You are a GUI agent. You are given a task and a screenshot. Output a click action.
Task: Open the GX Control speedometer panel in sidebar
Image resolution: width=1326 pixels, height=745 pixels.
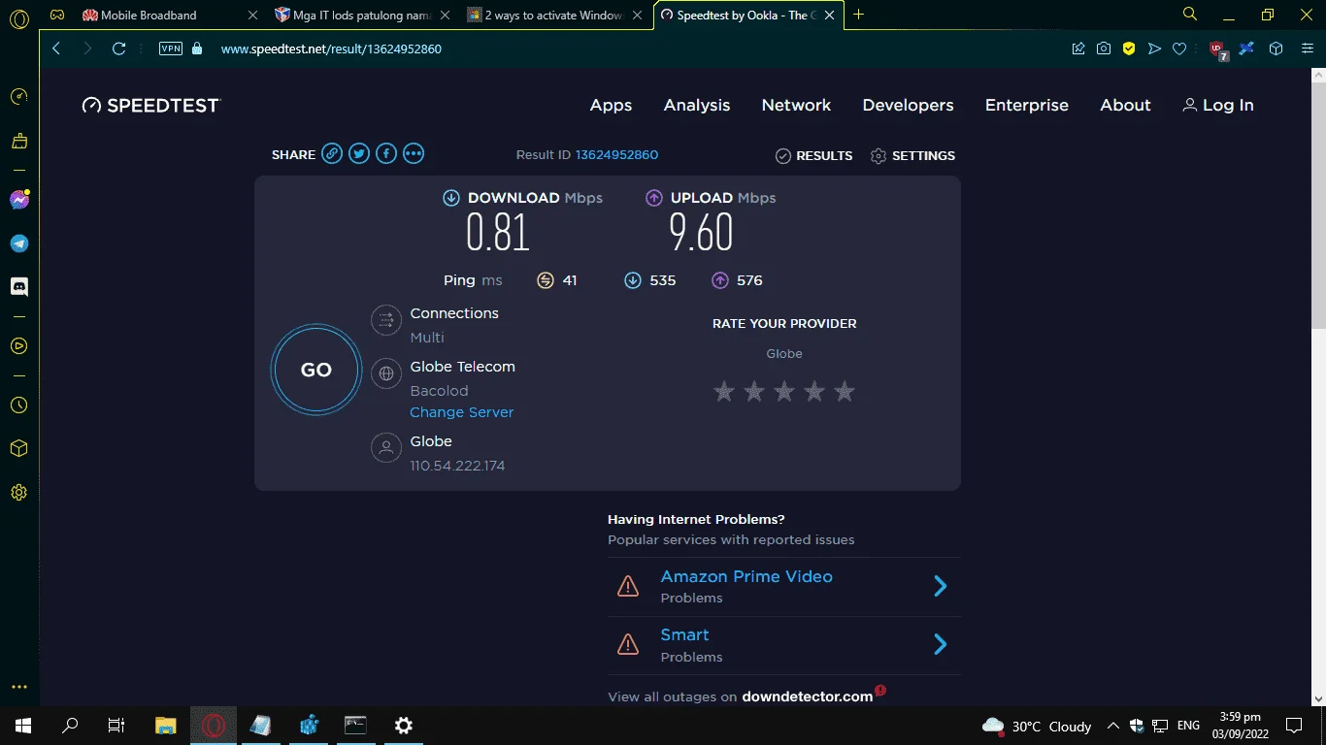click(18, 97)
